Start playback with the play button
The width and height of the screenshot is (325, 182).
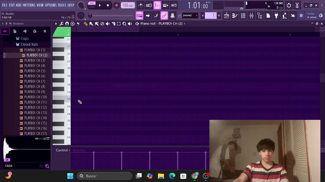100,5
